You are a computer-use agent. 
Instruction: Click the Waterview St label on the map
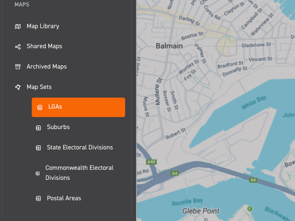[262, 24]
